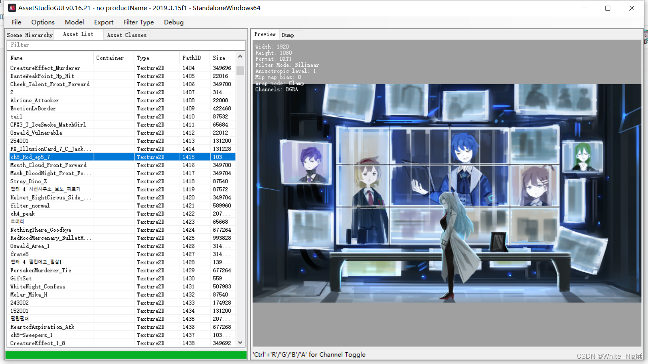Screen dimensions: 648x364
Task: Select the 243002 asset row
Action: (x=122, y=303)
